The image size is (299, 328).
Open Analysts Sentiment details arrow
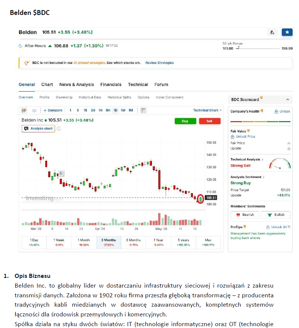tap(263, 177)
